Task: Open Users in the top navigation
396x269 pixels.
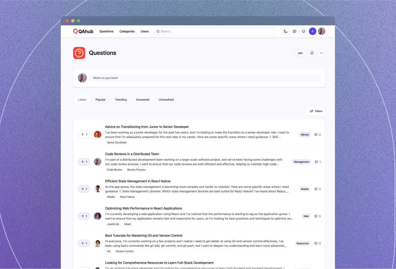Action: pos(145,31)
